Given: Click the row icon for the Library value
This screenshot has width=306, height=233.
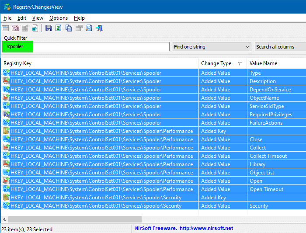Looking at the screenshot, I should pyautogui.click(x=6, y=164).
